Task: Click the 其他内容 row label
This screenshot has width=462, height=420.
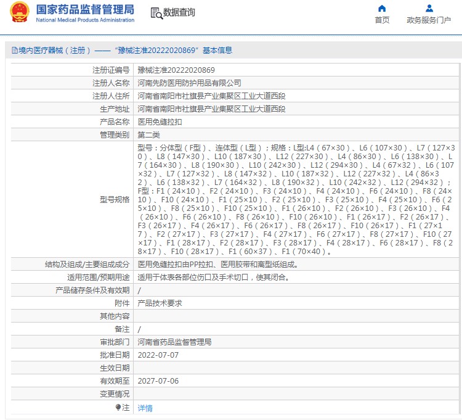Action: [115, 316]
